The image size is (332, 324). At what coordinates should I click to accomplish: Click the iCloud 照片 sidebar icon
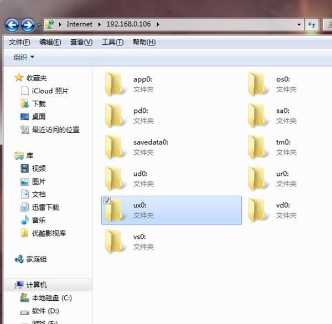coord(25,91)
